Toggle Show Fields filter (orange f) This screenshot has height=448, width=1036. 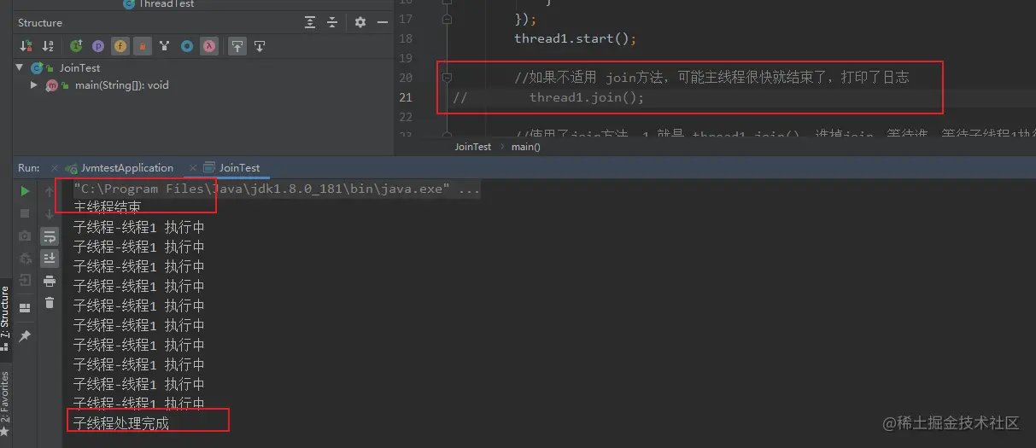pos(120,46)
